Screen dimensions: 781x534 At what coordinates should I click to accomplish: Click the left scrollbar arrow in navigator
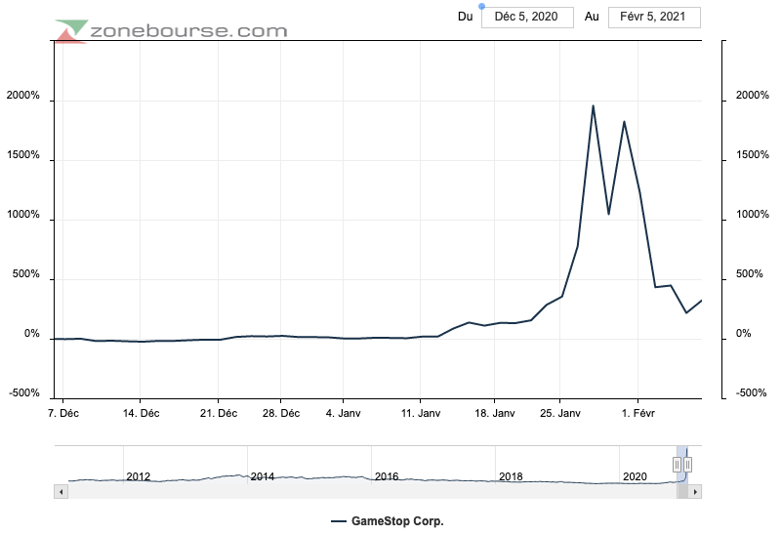tap(61, 492)
